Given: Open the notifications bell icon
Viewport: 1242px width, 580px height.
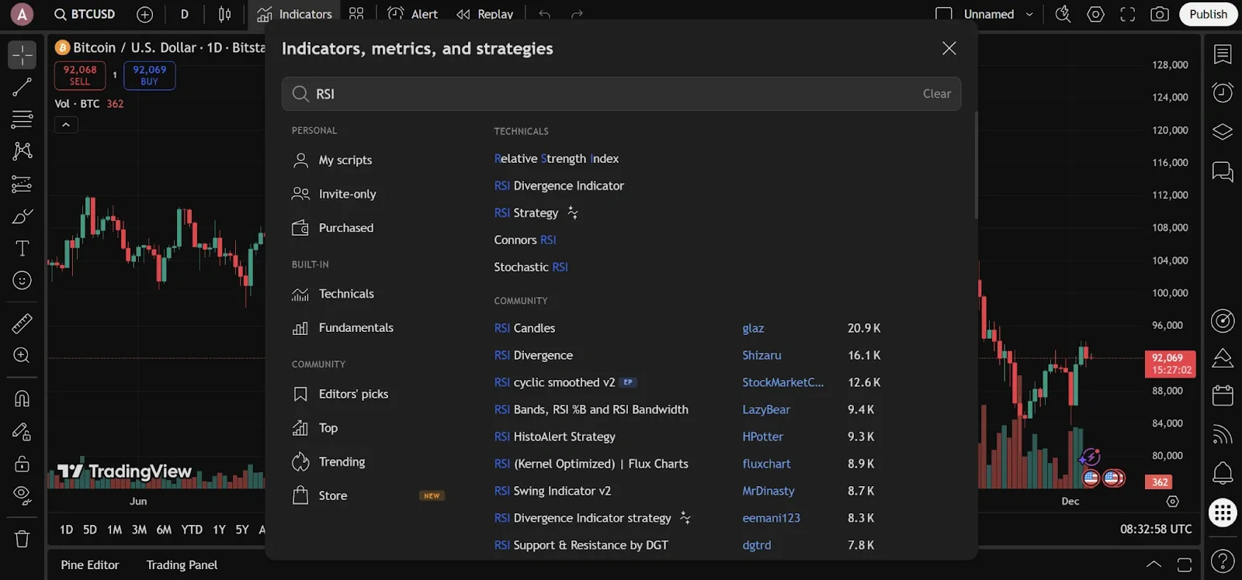Looking at the screenshot, I should click(x=1223, y=472).
